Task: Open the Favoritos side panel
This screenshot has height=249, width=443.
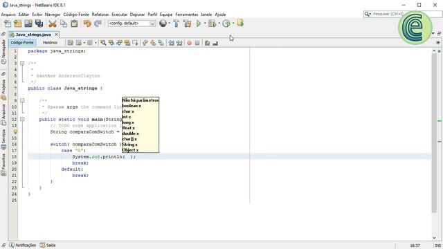Action: (x=3, y=165)
